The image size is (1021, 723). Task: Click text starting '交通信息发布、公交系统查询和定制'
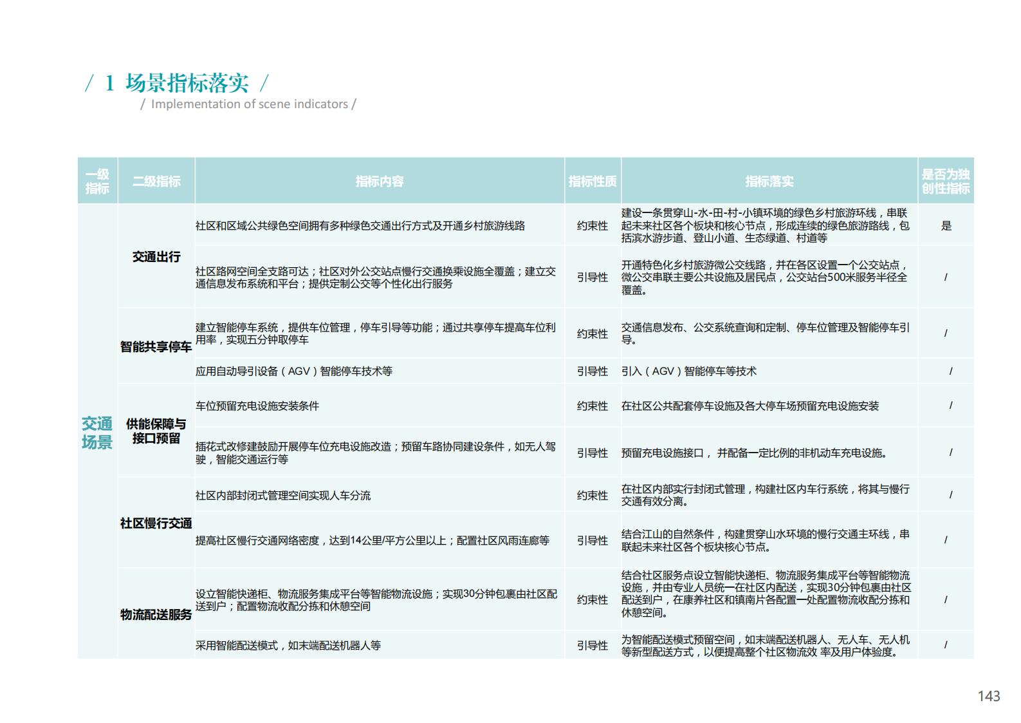[x=766, y=333]
